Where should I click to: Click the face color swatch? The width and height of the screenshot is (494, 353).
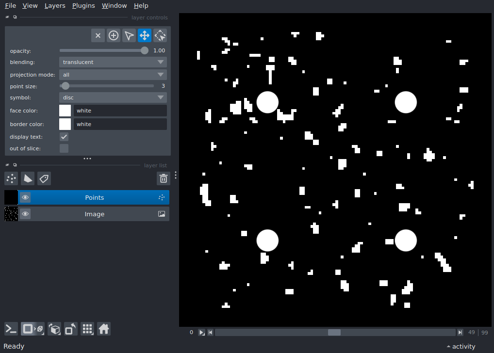65,111
